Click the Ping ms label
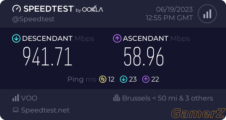226x120 pixels. [82, 79]
